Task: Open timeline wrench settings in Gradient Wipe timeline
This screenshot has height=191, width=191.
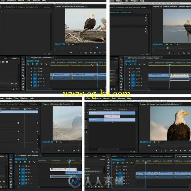Action: click(x=46, y=64)
